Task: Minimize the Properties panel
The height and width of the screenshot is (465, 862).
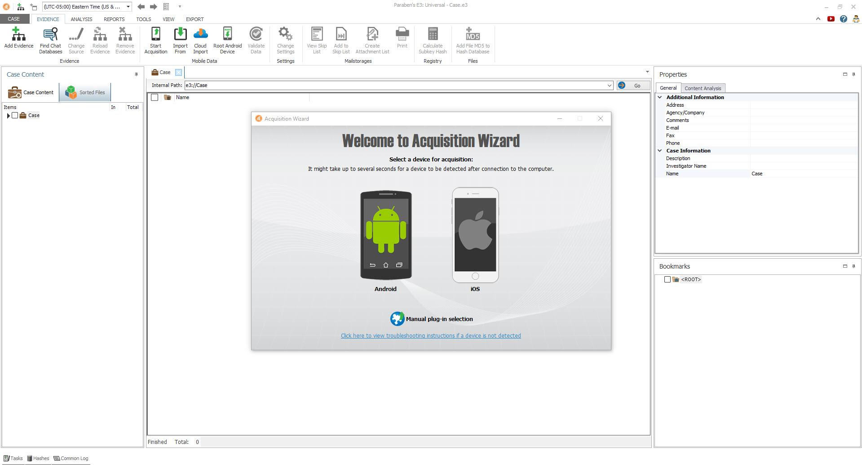Action: pos(844,74)
